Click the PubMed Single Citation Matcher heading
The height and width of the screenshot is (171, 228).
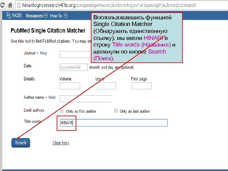[48, 30]
